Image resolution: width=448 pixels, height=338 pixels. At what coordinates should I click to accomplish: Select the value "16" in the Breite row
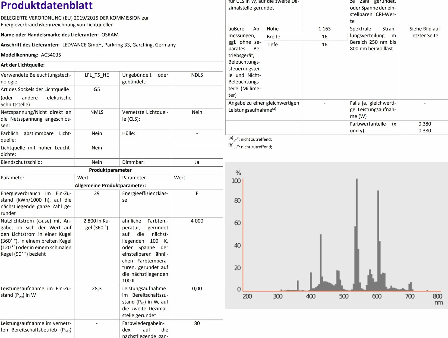(324, 37)
